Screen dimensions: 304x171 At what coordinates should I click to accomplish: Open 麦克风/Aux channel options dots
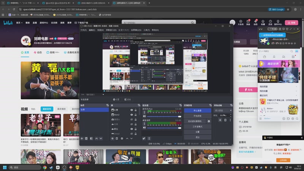pos(144,112)
